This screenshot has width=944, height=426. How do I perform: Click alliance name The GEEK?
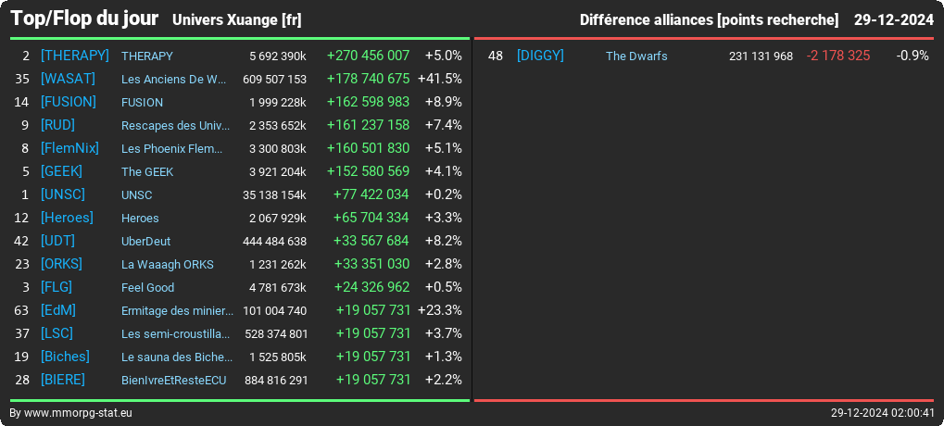147,172
